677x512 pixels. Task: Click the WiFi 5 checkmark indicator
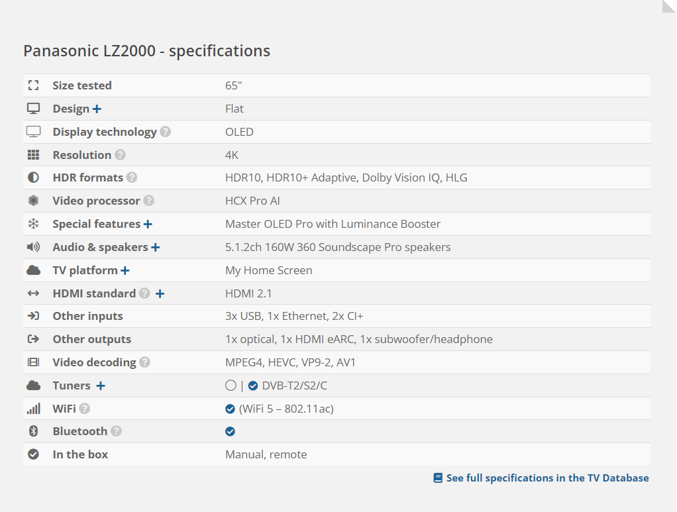[231, 409]
